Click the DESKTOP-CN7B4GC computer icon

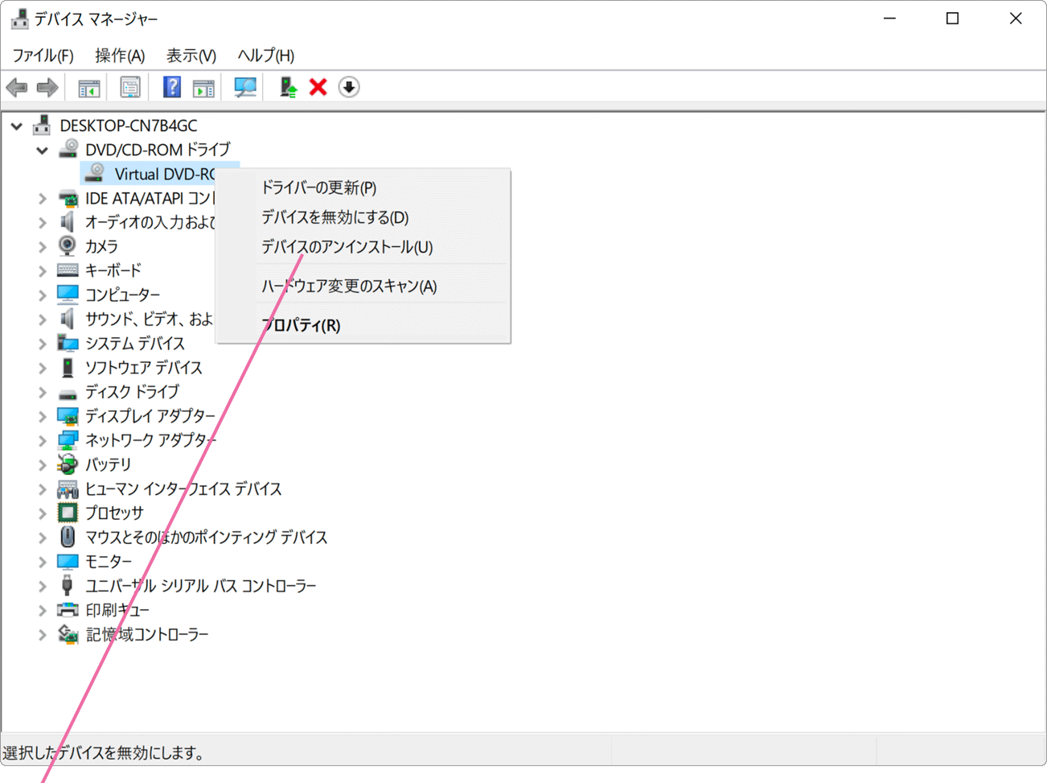(42, 126)
